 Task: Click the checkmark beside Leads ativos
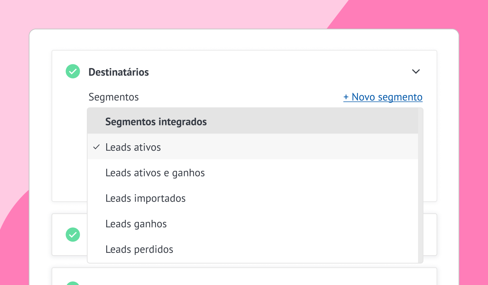(96, 147)
